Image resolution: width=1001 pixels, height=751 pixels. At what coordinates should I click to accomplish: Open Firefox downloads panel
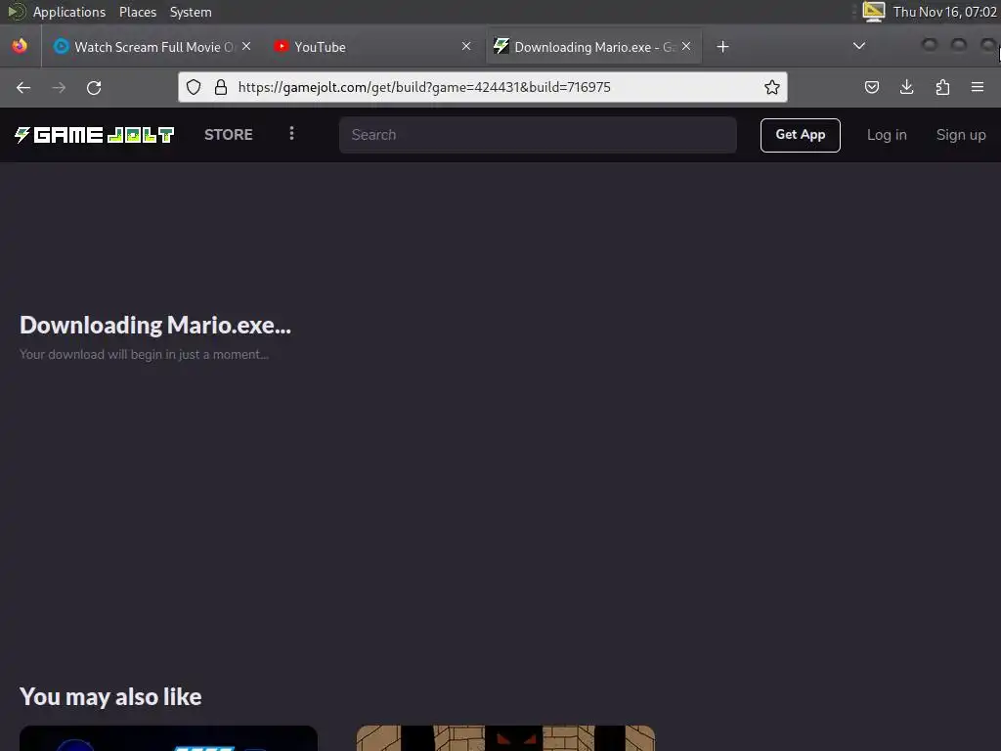click(906, 87)
